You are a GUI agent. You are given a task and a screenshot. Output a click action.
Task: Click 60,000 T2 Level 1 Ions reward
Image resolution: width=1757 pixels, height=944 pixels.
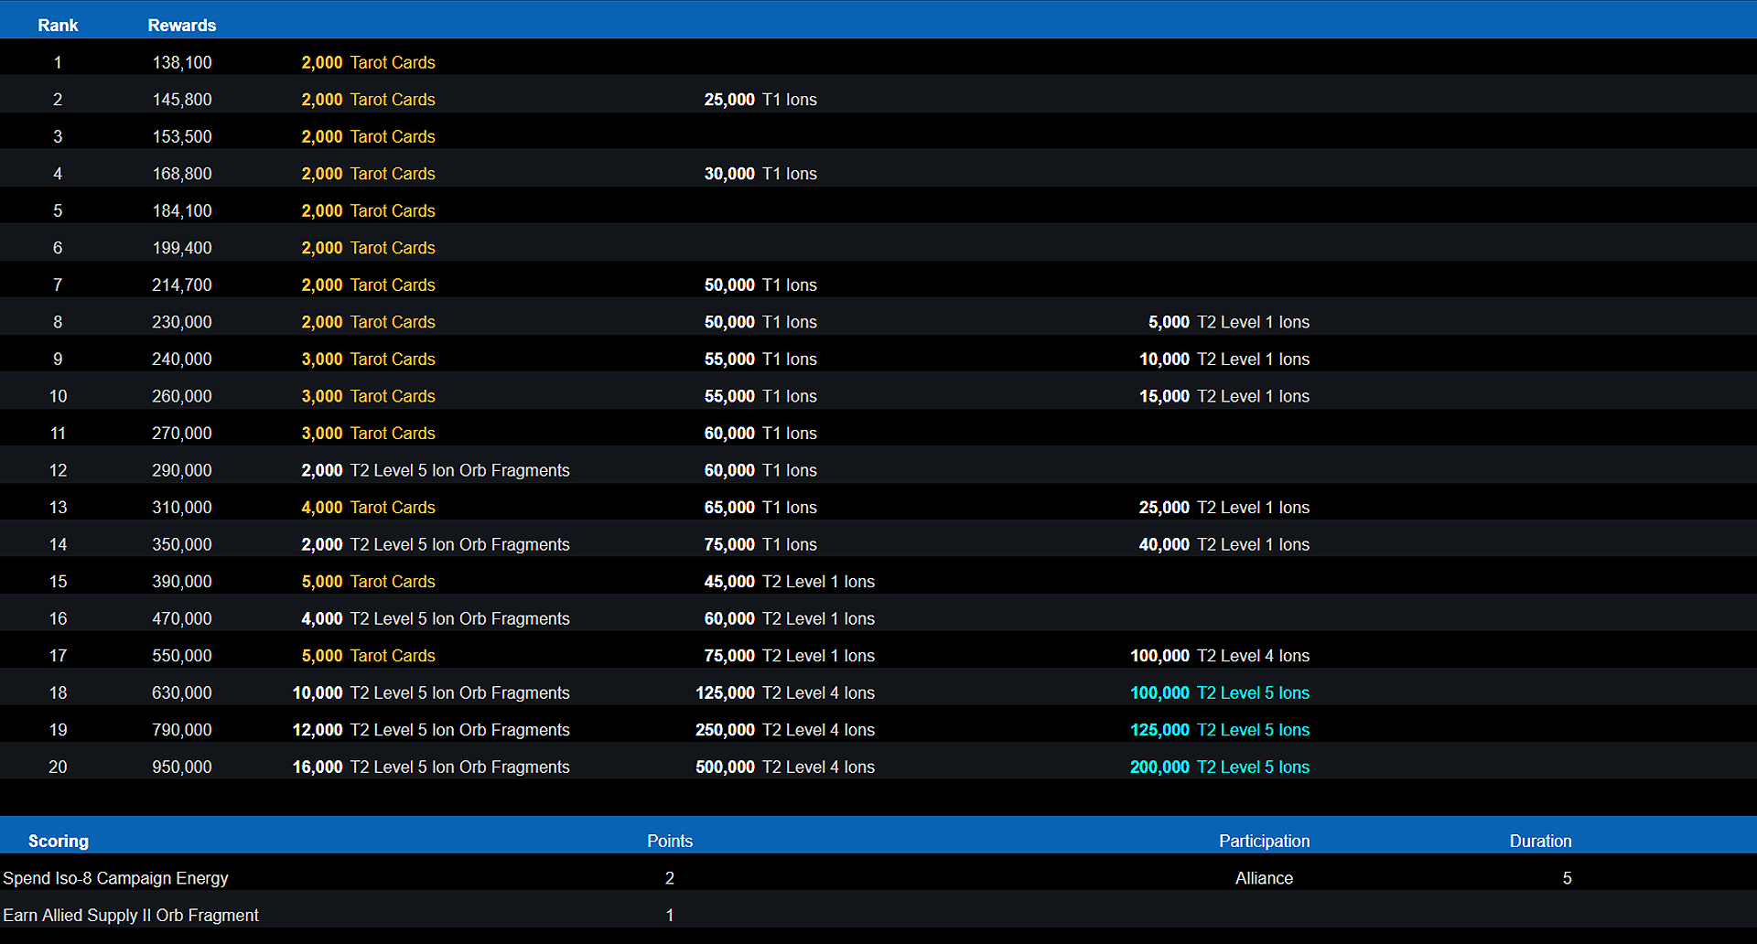coord(790,619)
